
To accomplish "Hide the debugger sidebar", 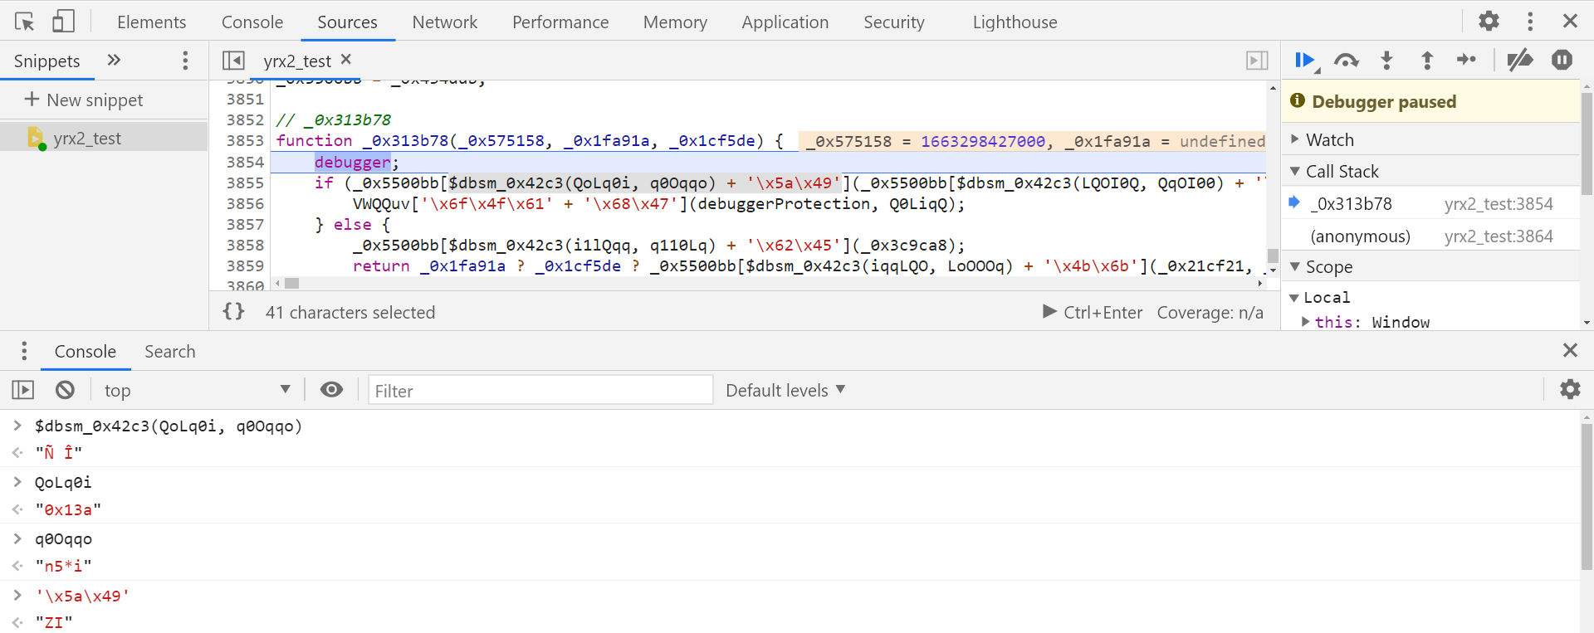I will tap(1257, 60).
